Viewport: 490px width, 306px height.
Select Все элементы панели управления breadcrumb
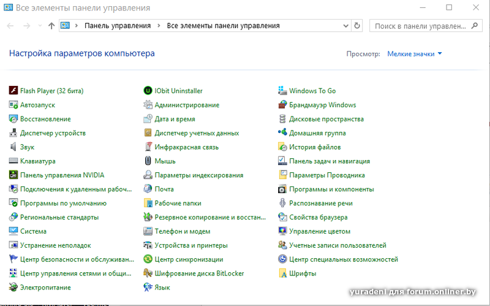click(x=223, y=26)
